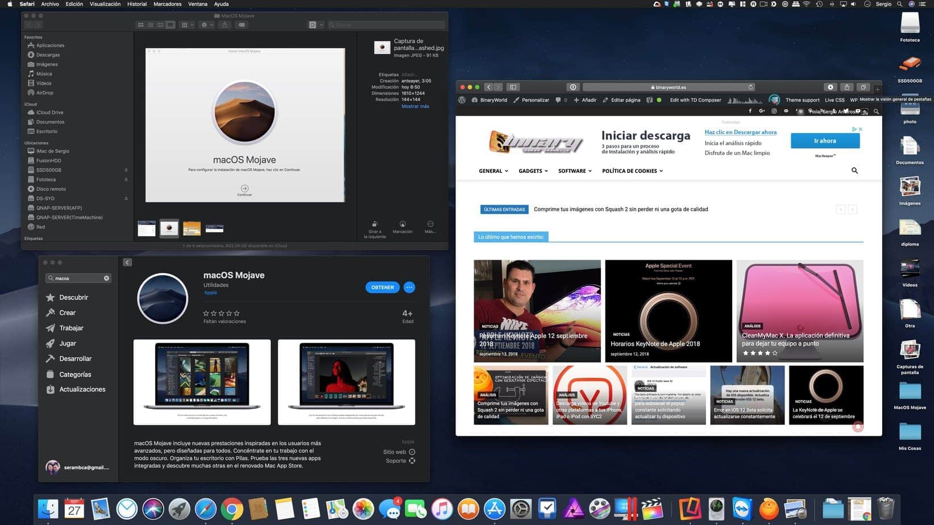Eject DS-SYD in Finder sidebar
Screen dimensions: 934x525
[x=126, y=198]
